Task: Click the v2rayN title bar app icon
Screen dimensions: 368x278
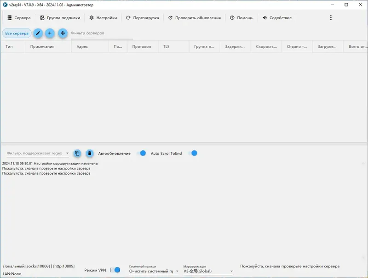Action: click(x=5, y=5)
